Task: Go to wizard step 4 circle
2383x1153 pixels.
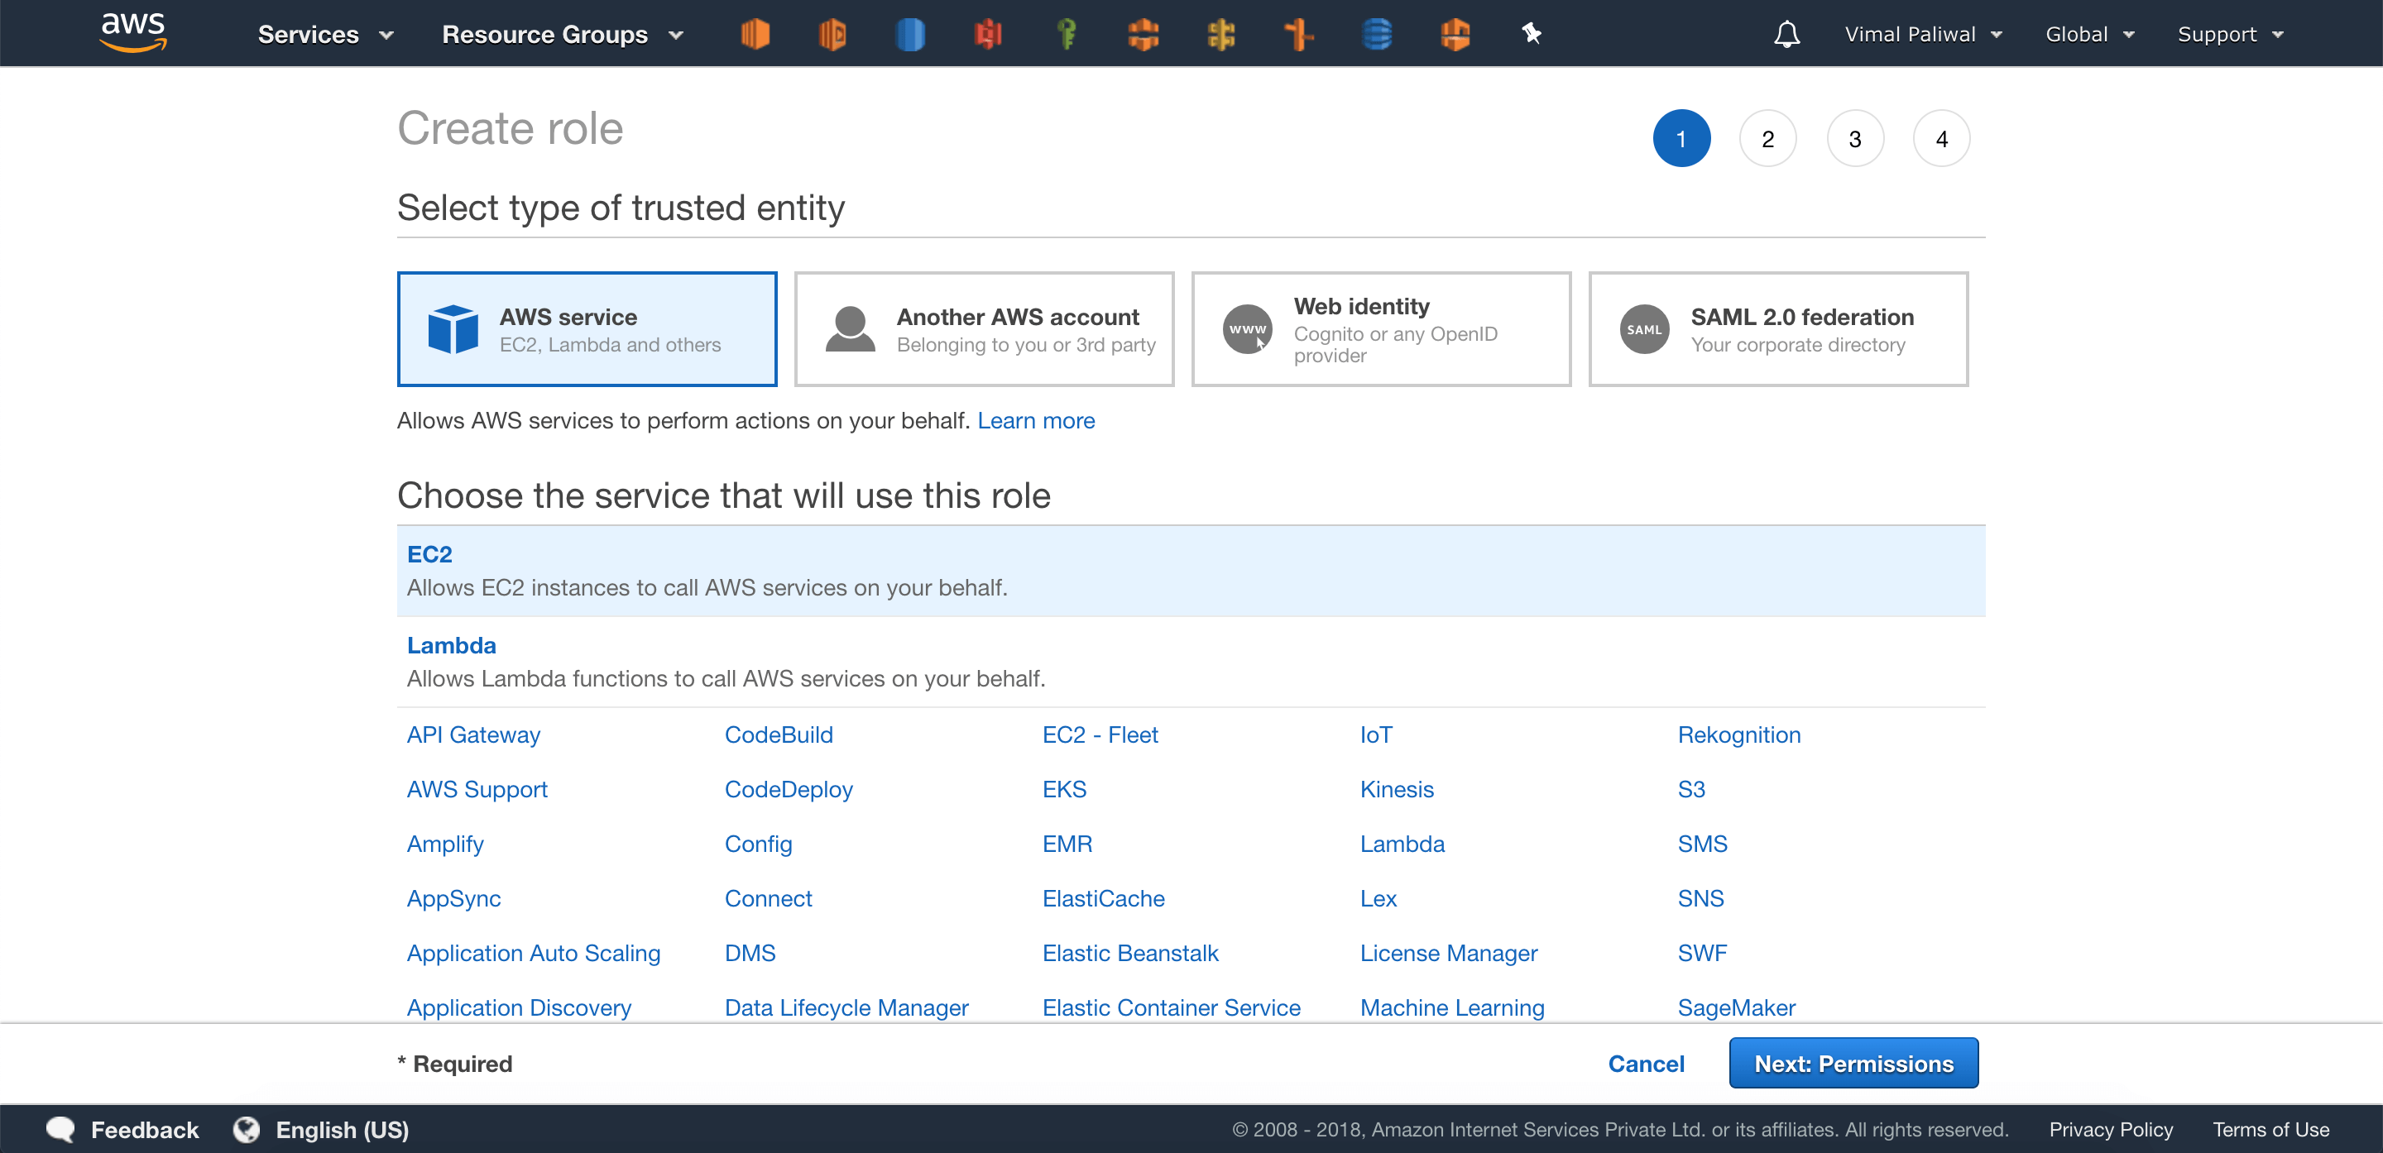Action: (1941, 139)
